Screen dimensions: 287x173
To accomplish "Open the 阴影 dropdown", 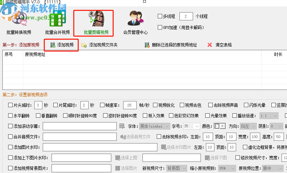I will [x=276, y=126].
